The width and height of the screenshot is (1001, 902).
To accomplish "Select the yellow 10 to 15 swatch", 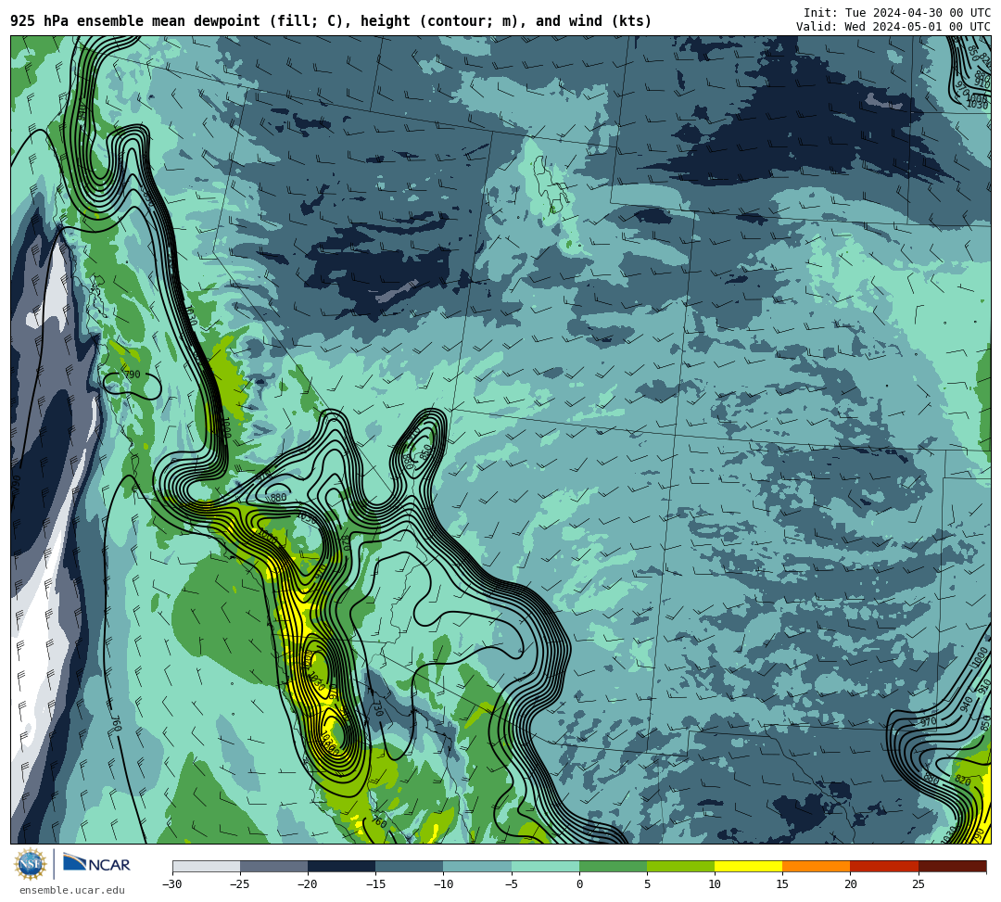I will [x=748, y=866].
